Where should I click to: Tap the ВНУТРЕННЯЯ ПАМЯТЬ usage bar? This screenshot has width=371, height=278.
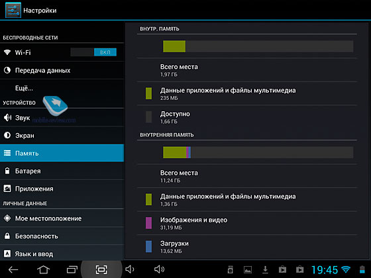tap(258, 152)
